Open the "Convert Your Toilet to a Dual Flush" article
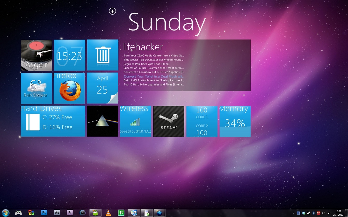The image size is (348, 217). (x=154, y=76)
